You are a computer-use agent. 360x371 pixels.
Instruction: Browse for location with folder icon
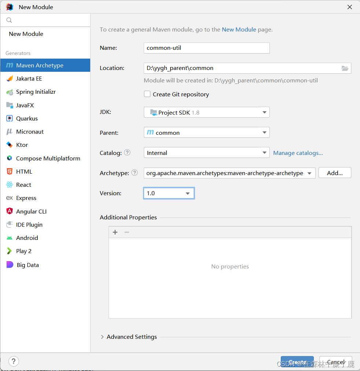tap(345, 68)
